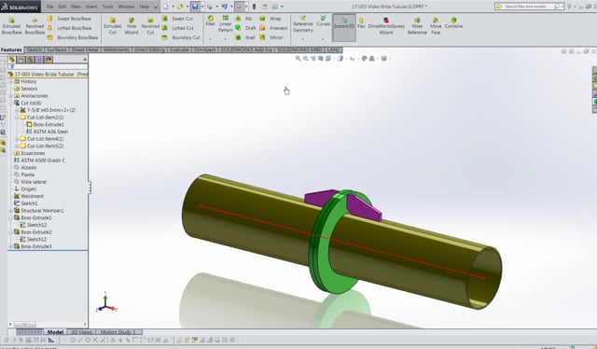Select the Wrap tool
Viewport: 597px width, 349px height.
coord(271,19)
